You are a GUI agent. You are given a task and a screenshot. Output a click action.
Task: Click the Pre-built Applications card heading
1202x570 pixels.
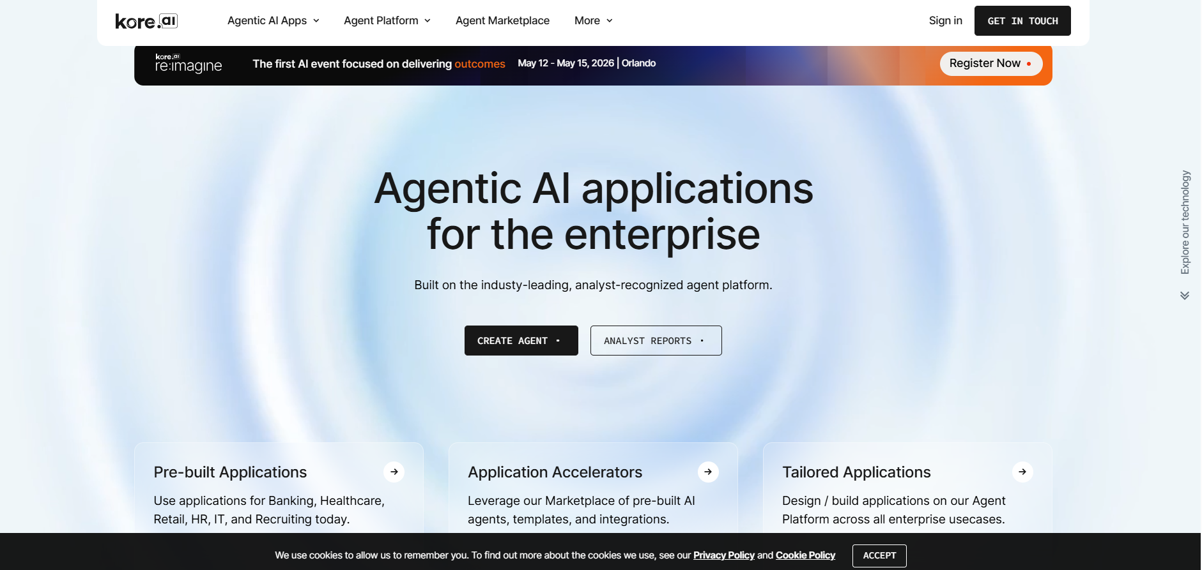click(230, 472)
